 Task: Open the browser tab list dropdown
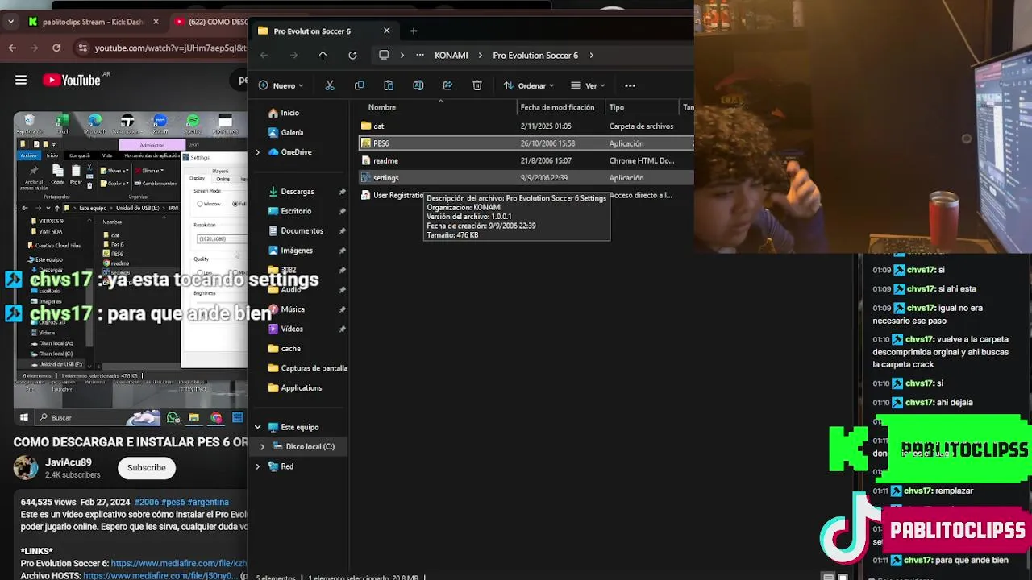tap(10, 22)
